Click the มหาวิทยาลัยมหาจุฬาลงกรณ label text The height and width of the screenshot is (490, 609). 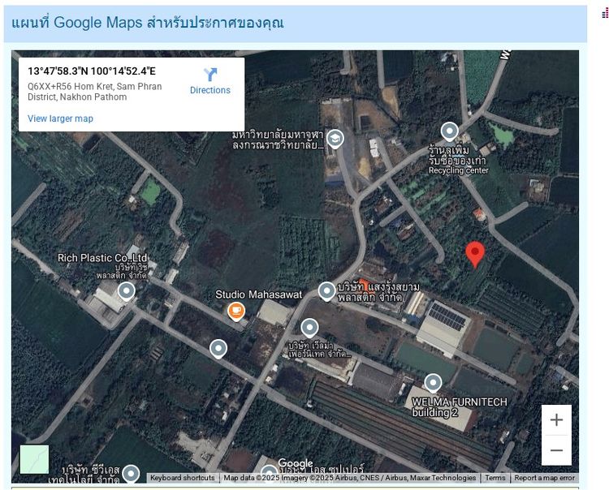coord(278,140)
